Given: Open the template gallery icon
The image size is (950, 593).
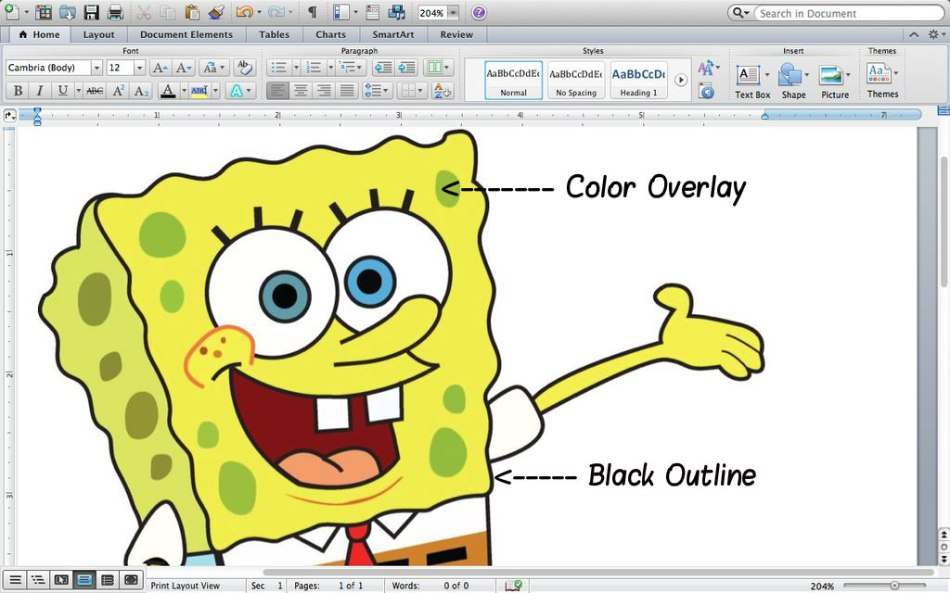Looking at the screenshot, I should click(43, 12).
